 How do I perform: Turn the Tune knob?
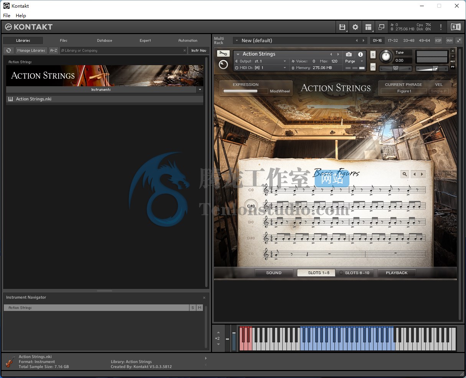386,57
